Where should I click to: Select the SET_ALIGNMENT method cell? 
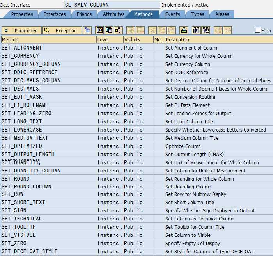49,48
